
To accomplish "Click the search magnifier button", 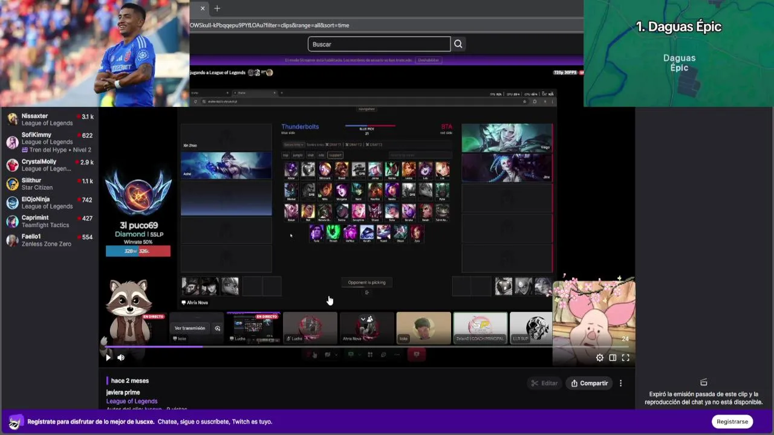I will 458,44.
